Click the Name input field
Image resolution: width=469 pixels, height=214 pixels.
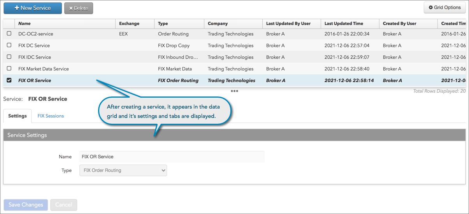tap(172, 157)
